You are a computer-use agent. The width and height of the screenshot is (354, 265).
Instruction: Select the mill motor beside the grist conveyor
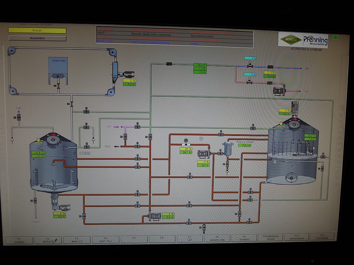click(127, 74)
